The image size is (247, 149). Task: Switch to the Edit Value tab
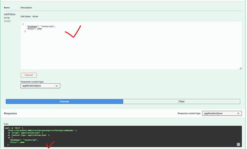coord(26,17)
